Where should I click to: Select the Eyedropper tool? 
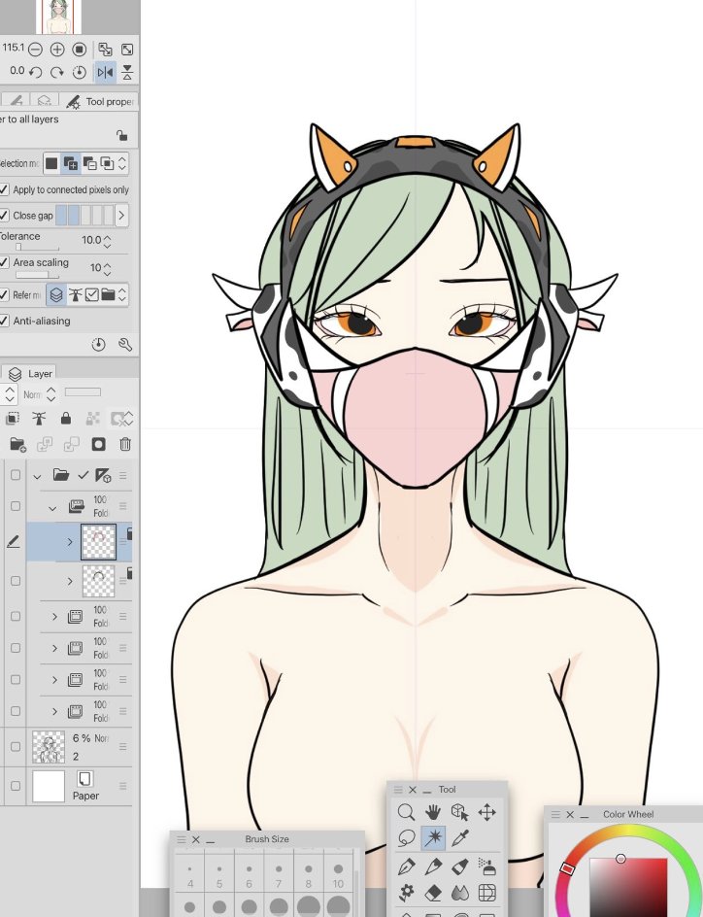460,837
